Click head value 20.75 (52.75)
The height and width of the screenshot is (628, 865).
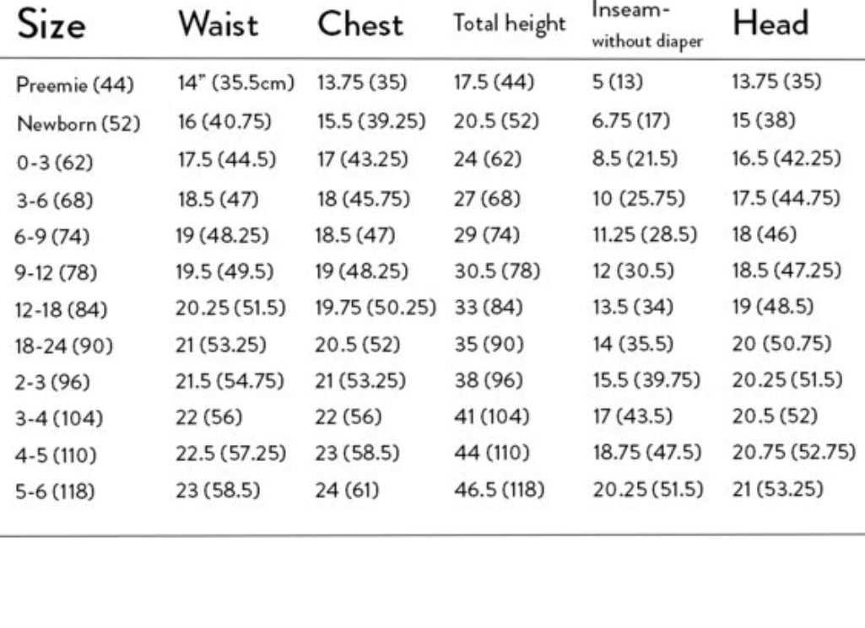(794, 454)
